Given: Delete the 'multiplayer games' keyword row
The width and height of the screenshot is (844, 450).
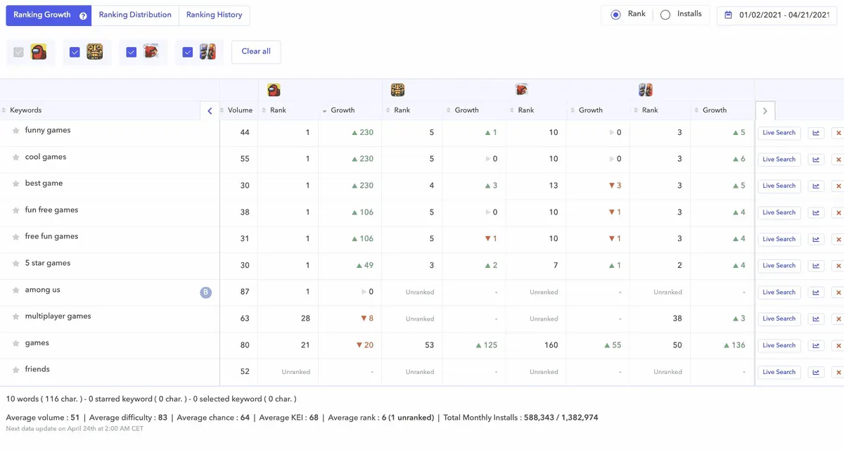Looking at the screenshot, I should pyautogui.click(x=838, y=319).
